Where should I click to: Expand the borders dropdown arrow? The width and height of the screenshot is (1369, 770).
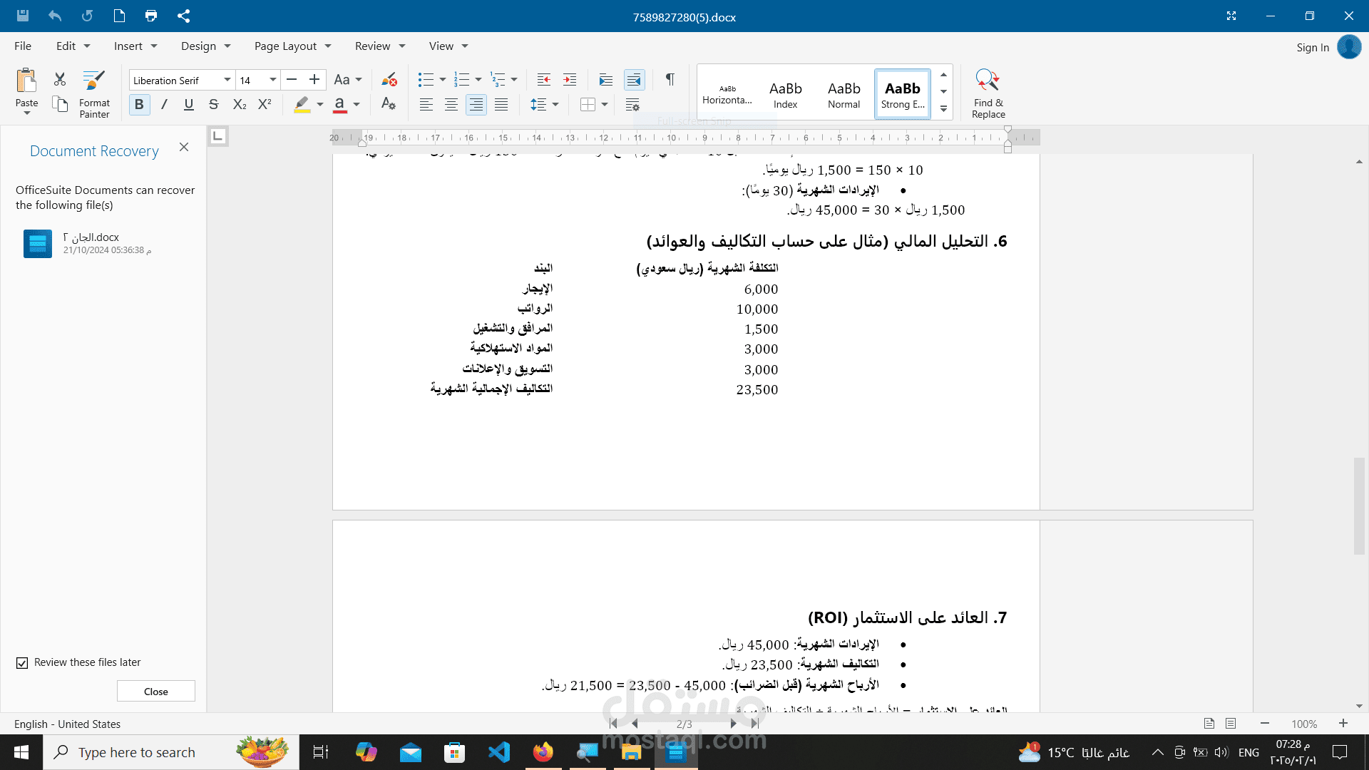coord(605,105)
